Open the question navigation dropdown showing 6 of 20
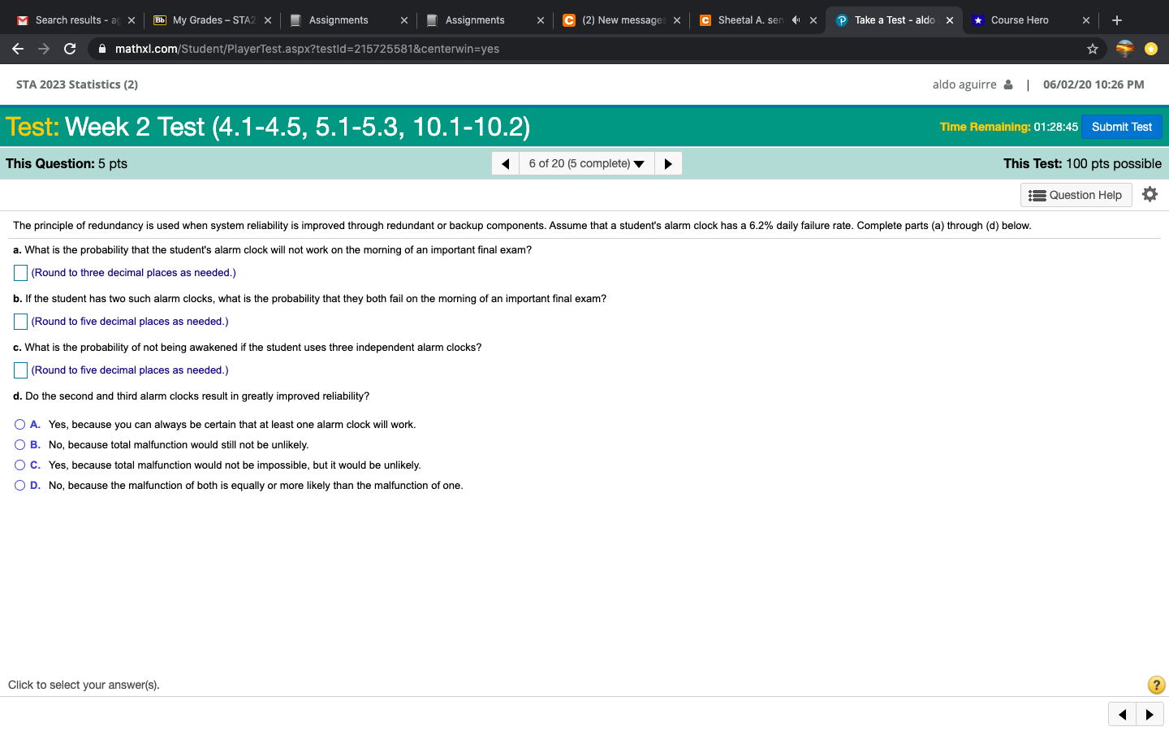This screenshot has width=1169, height=731. 586,162
